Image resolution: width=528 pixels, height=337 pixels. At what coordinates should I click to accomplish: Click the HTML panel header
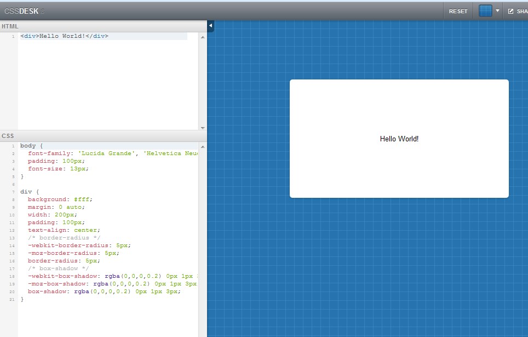[x=104, y=26]
